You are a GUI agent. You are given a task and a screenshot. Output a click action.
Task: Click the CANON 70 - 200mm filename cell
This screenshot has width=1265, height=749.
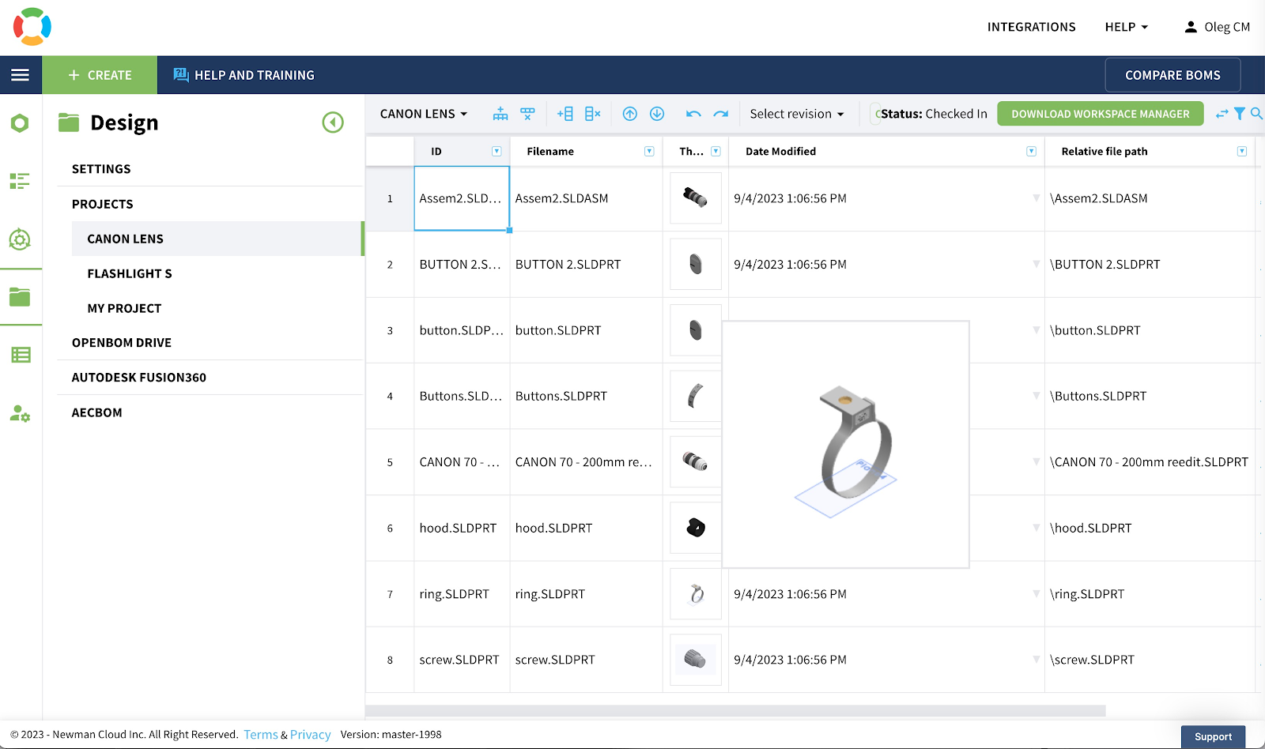pyautogui.click(x=586, y=462)
